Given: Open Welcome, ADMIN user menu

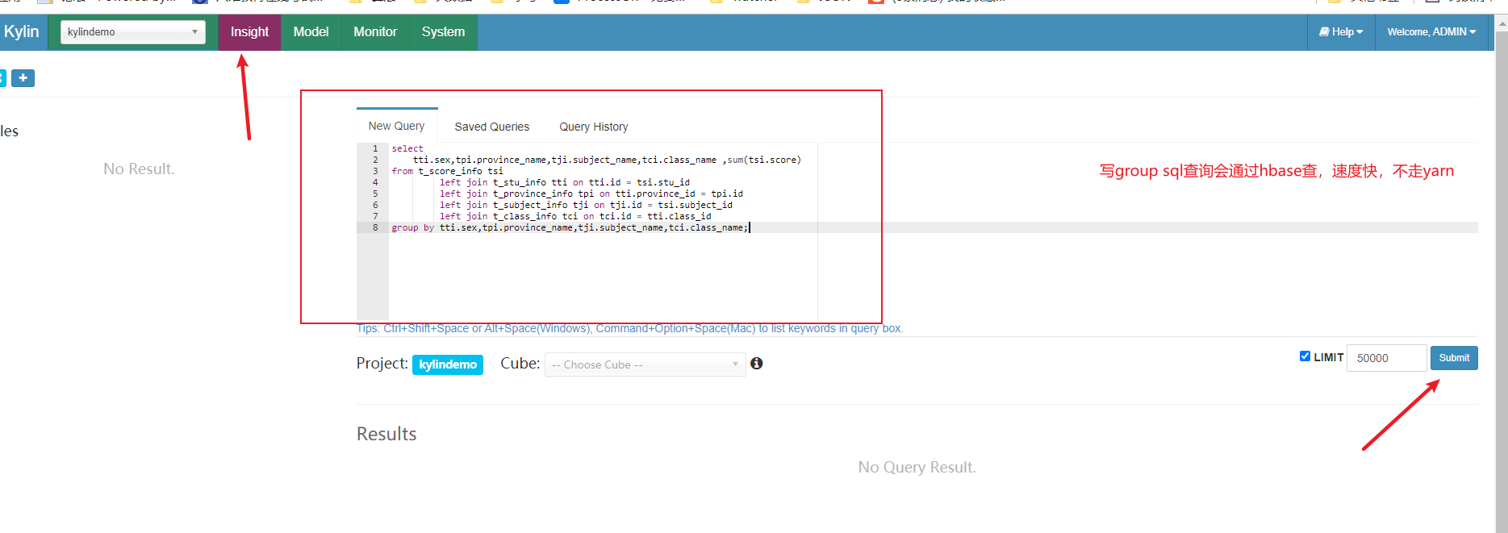Looking at the screenshot, I should pos(1431,32).
